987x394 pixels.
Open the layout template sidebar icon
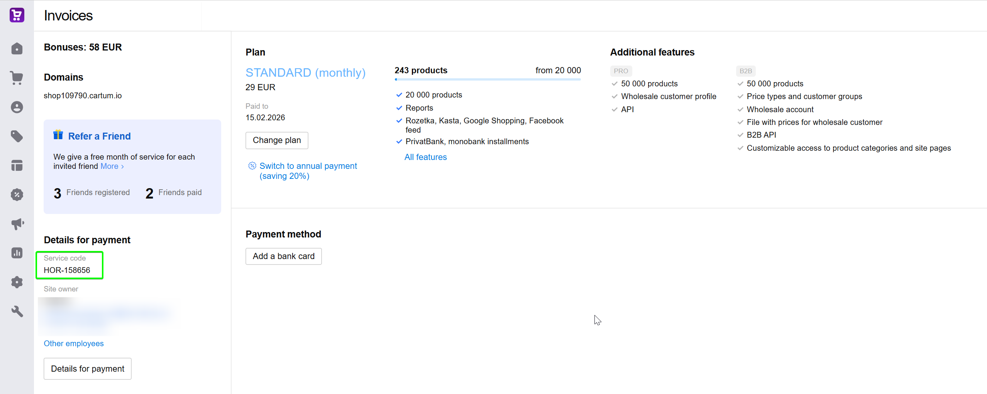17,165
